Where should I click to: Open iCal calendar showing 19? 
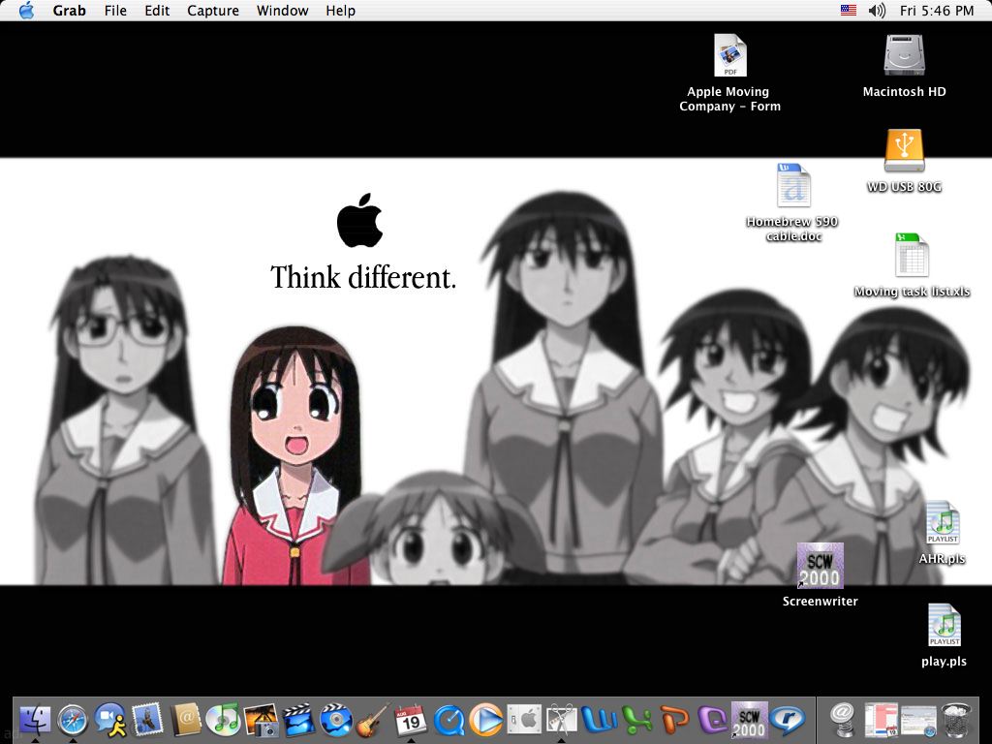click(411, 720)
